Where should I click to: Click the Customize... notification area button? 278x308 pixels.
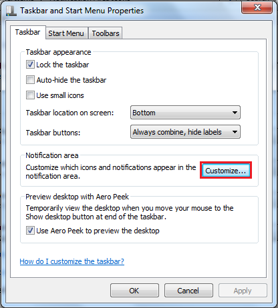coord(226,170)
